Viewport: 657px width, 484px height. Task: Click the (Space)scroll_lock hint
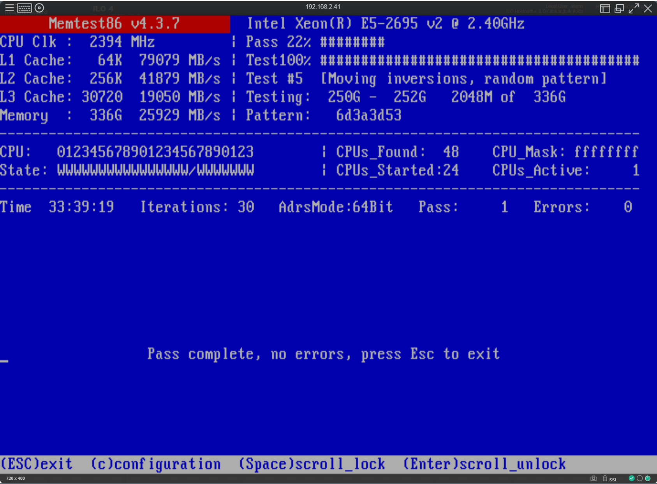312,464
